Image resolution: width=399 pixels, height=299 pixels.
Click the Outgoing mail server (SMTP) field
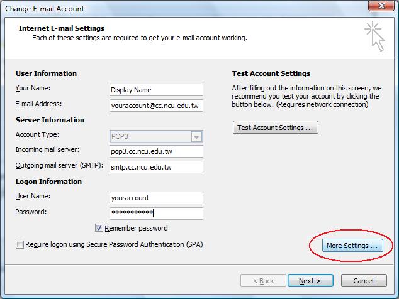click(x=155, y=167)
